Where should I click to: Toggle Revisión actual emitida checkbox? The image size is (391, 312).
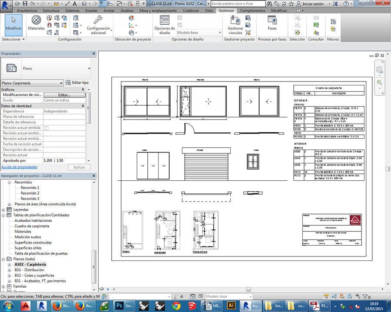click(x=46, y=128)
